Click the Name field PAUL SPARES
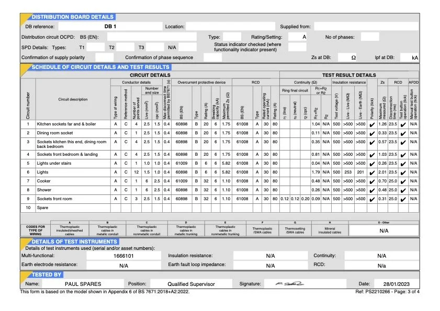This screenshot has width=440, height=311. (x=83, y=284)
